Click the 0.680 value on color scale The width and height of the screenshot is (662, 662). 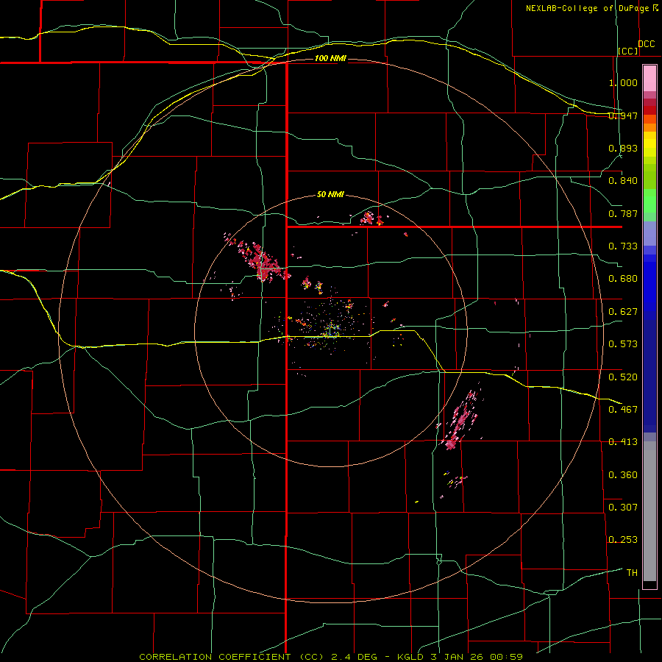623,279
